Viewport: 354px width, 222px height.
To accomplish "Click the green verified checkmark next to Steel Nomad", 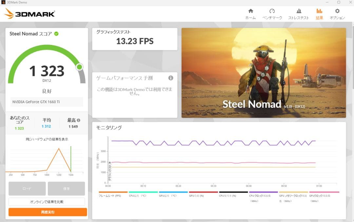I will [56, 34].
